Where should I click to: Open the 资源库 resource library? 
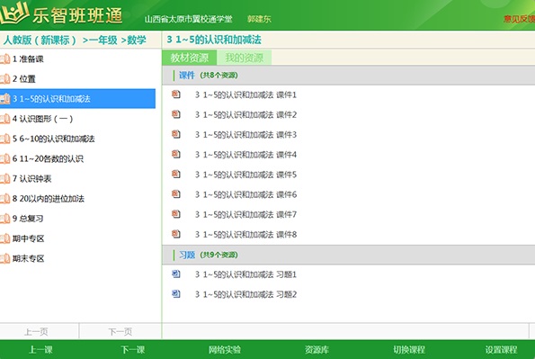(317, 350)
